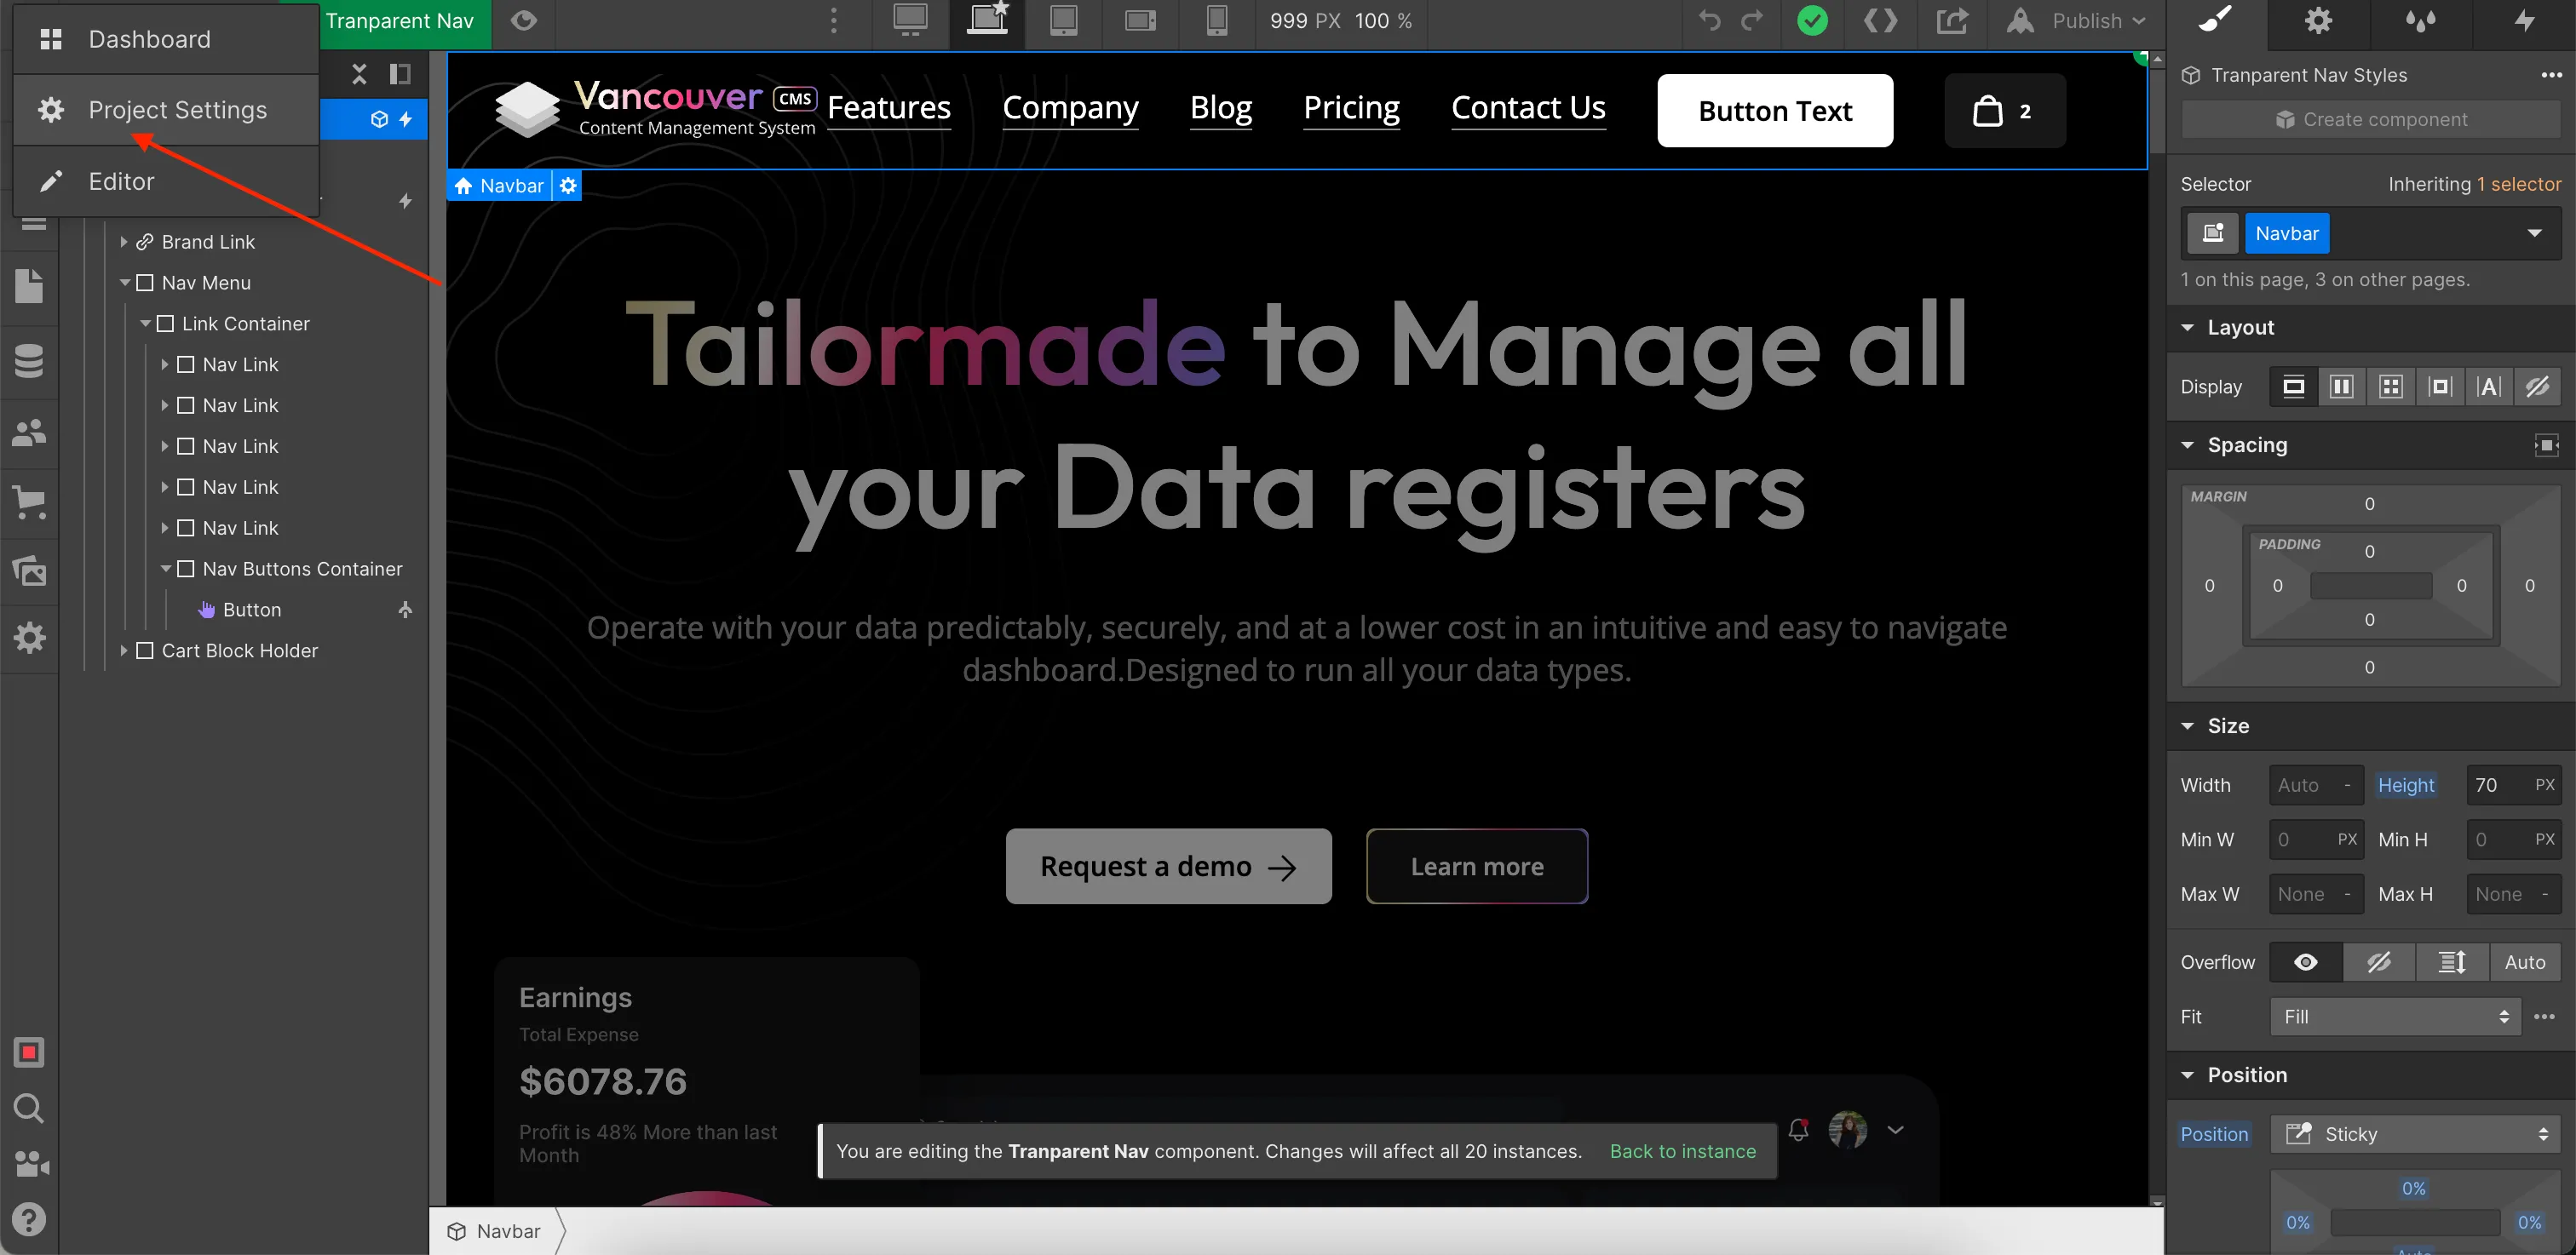Open the Position Sticky dropdown
The image size is (2576, 1255).
2414,1134
